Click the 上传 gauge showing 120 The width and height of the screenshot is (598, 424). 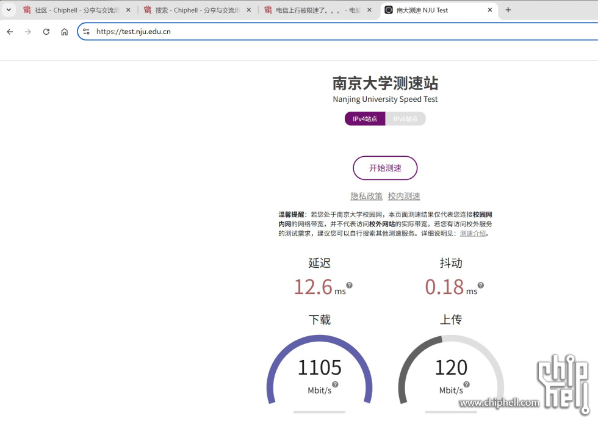[x=451, y=370]
